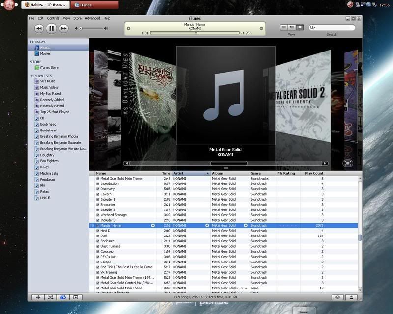
Task: Open Breaking Benjamin Phobia playlist
Action: (x=58, y=136)
